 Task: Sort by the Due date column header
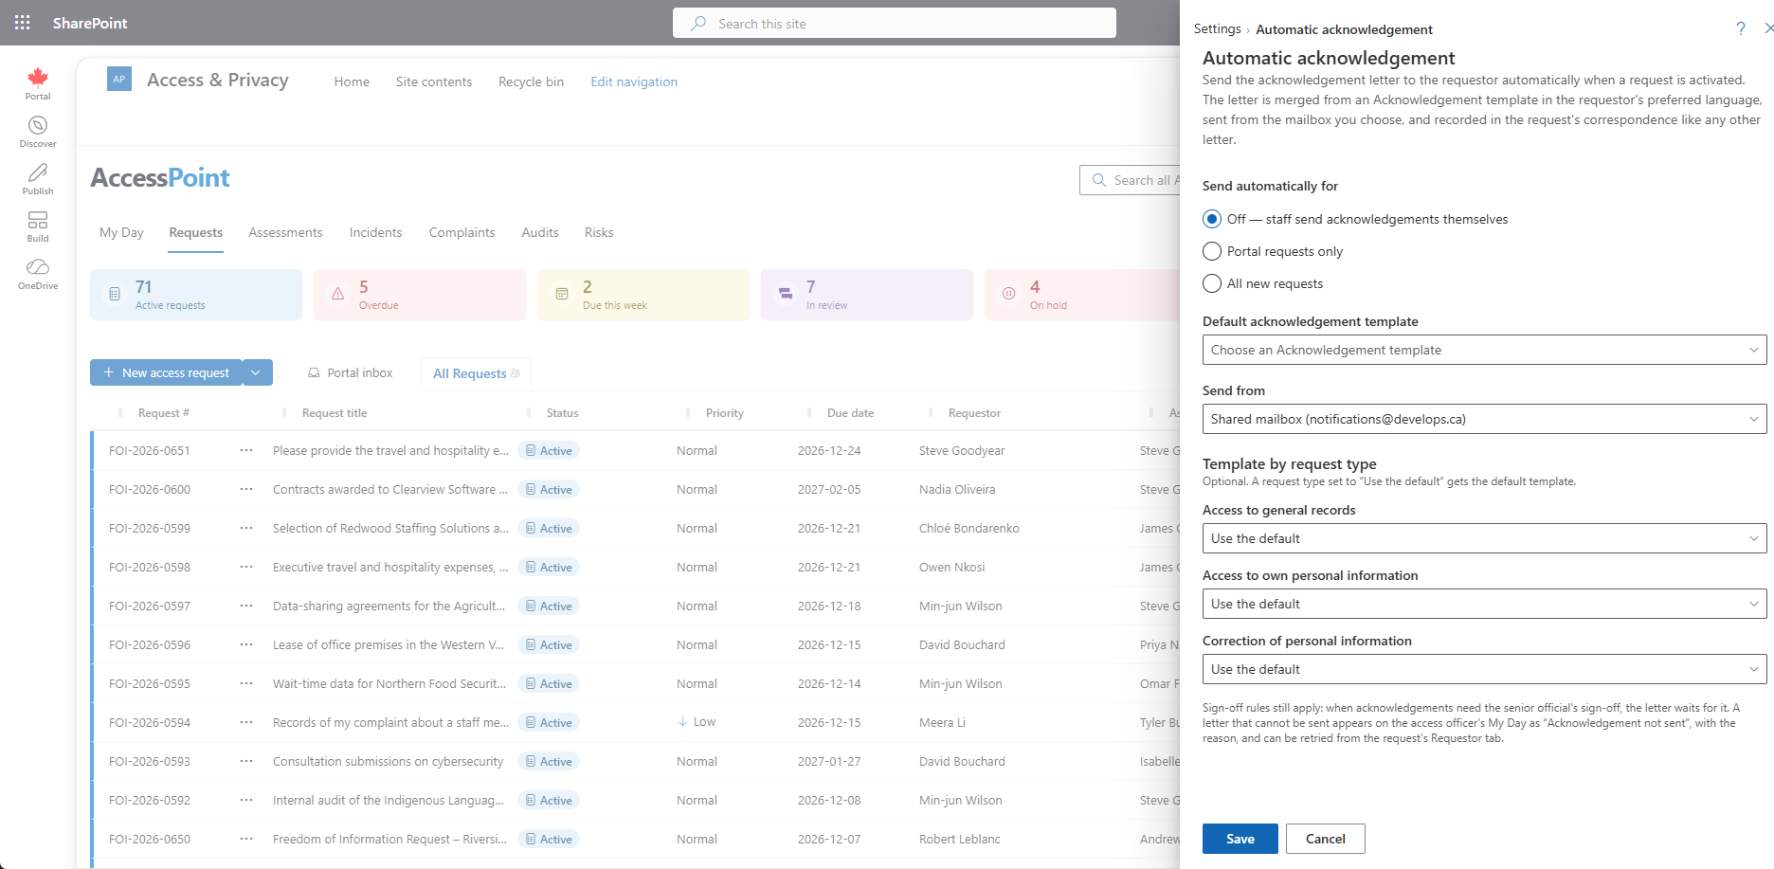click(850, 413)
